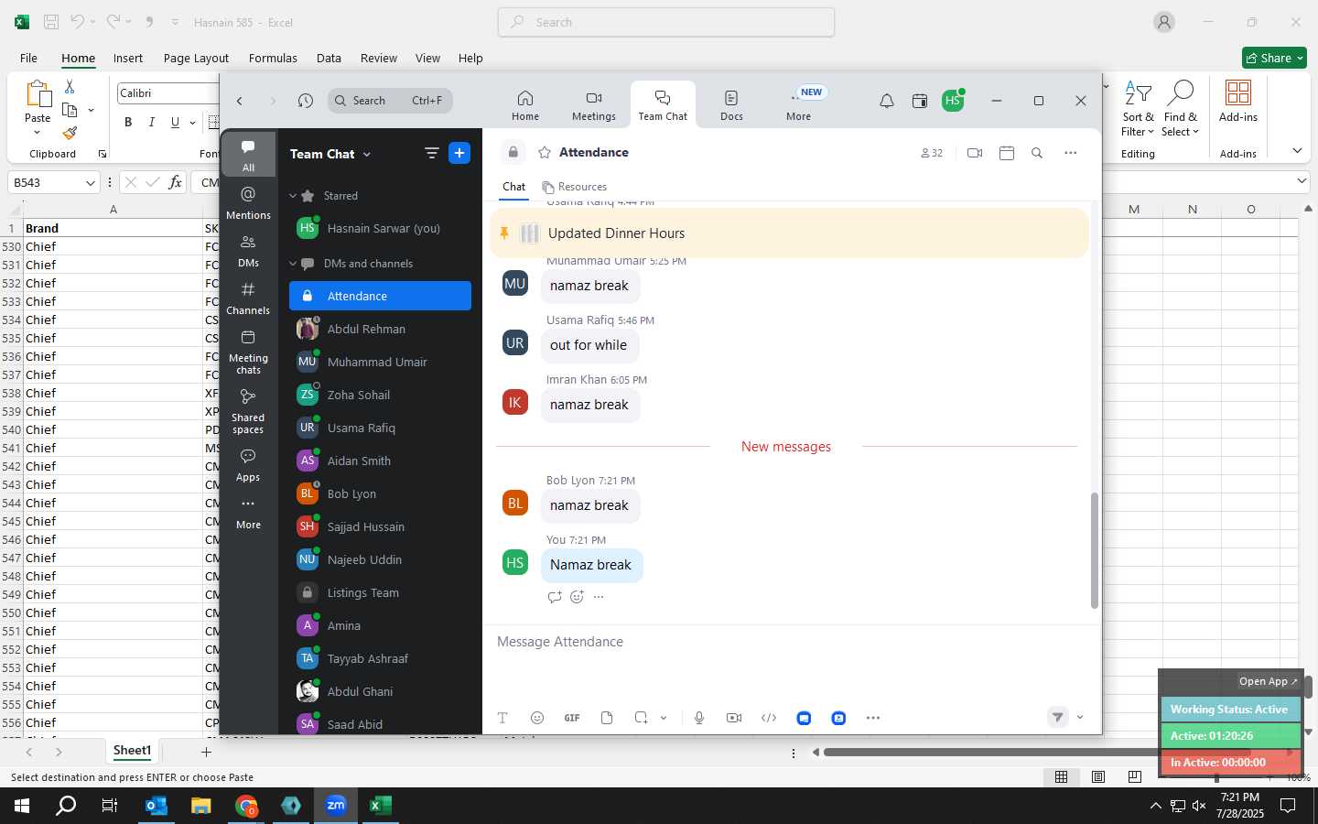Click the blue new chat plus button
The height and width of the screenshot is (824, 1318).
point(459,153)
